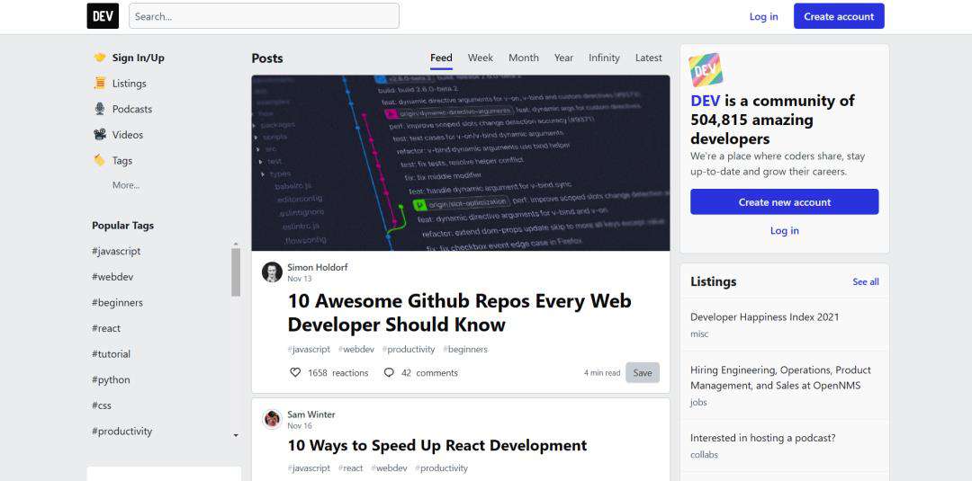Expand sidebar with More... link

click(x=126, y=185)
